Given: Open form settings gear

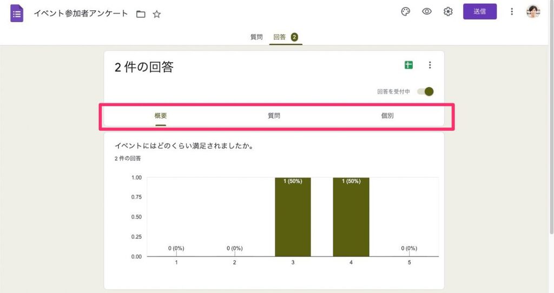Looking at the screenshot, I should tap(448, 12).
